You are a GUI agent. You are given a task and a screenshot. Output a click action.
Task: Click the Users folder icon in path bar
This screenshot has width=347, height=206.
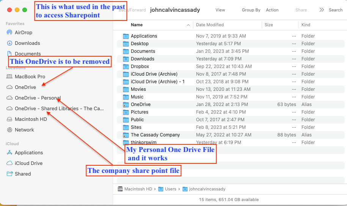pos(161,189)
